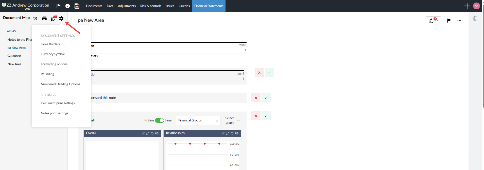This screenshot has height=170, width=484.
Task: Open the Financial Groups dropdown
Action: pyautogui.click(x=198, y=121)
